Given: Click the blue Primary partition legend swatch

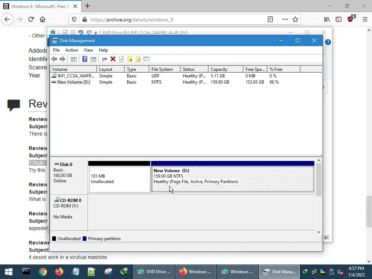Looking at the screenshot, I should pos(84,239).
